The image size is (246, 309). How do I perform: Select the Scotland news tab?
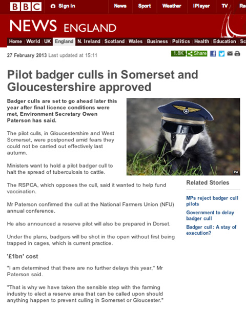click(x=114, y=42)
